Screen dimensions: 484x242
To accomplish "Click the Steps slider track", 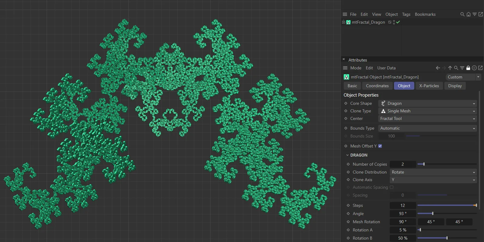I will [447, 205].
